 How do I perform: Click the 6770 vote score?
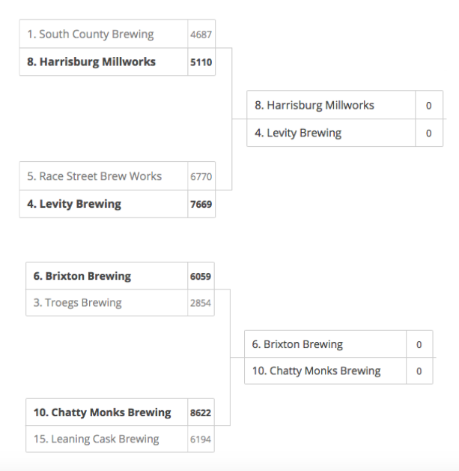pos(201,177)
